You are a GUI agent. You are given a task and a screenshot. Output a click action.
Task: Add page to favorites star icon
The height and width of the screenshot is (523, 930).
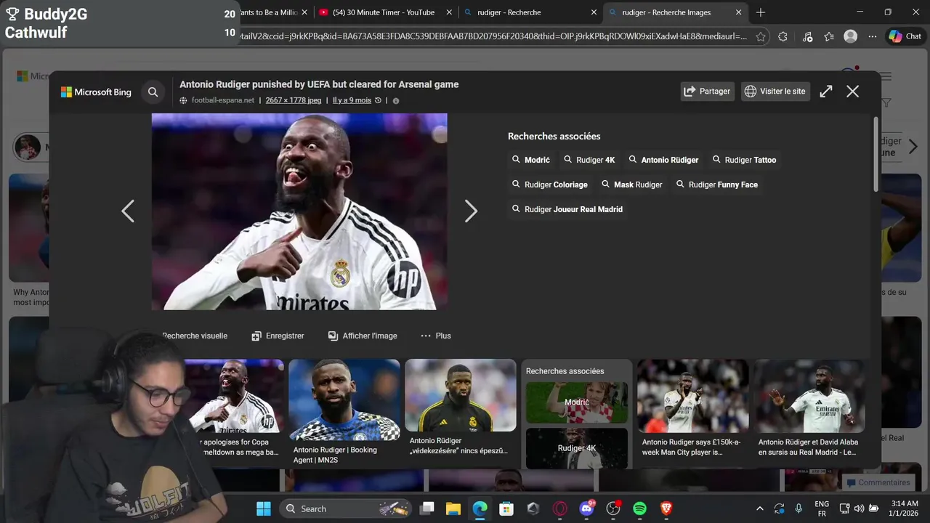coord(761,36)
